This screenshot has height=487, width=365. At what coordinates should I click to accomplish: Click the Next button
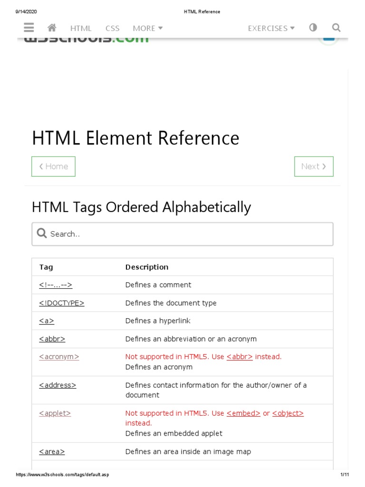314,166
